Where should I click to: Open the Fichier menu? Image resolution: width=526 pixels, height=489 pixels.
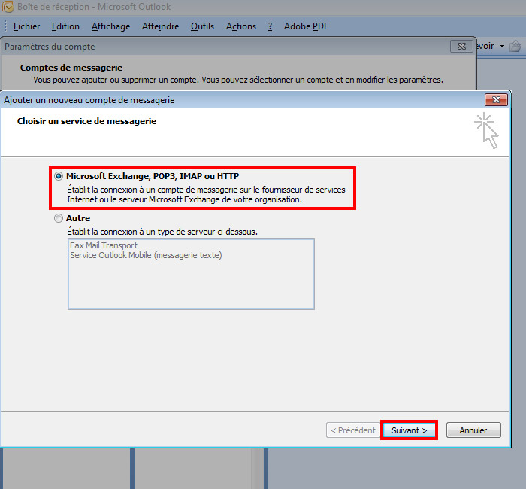(26, 26)
